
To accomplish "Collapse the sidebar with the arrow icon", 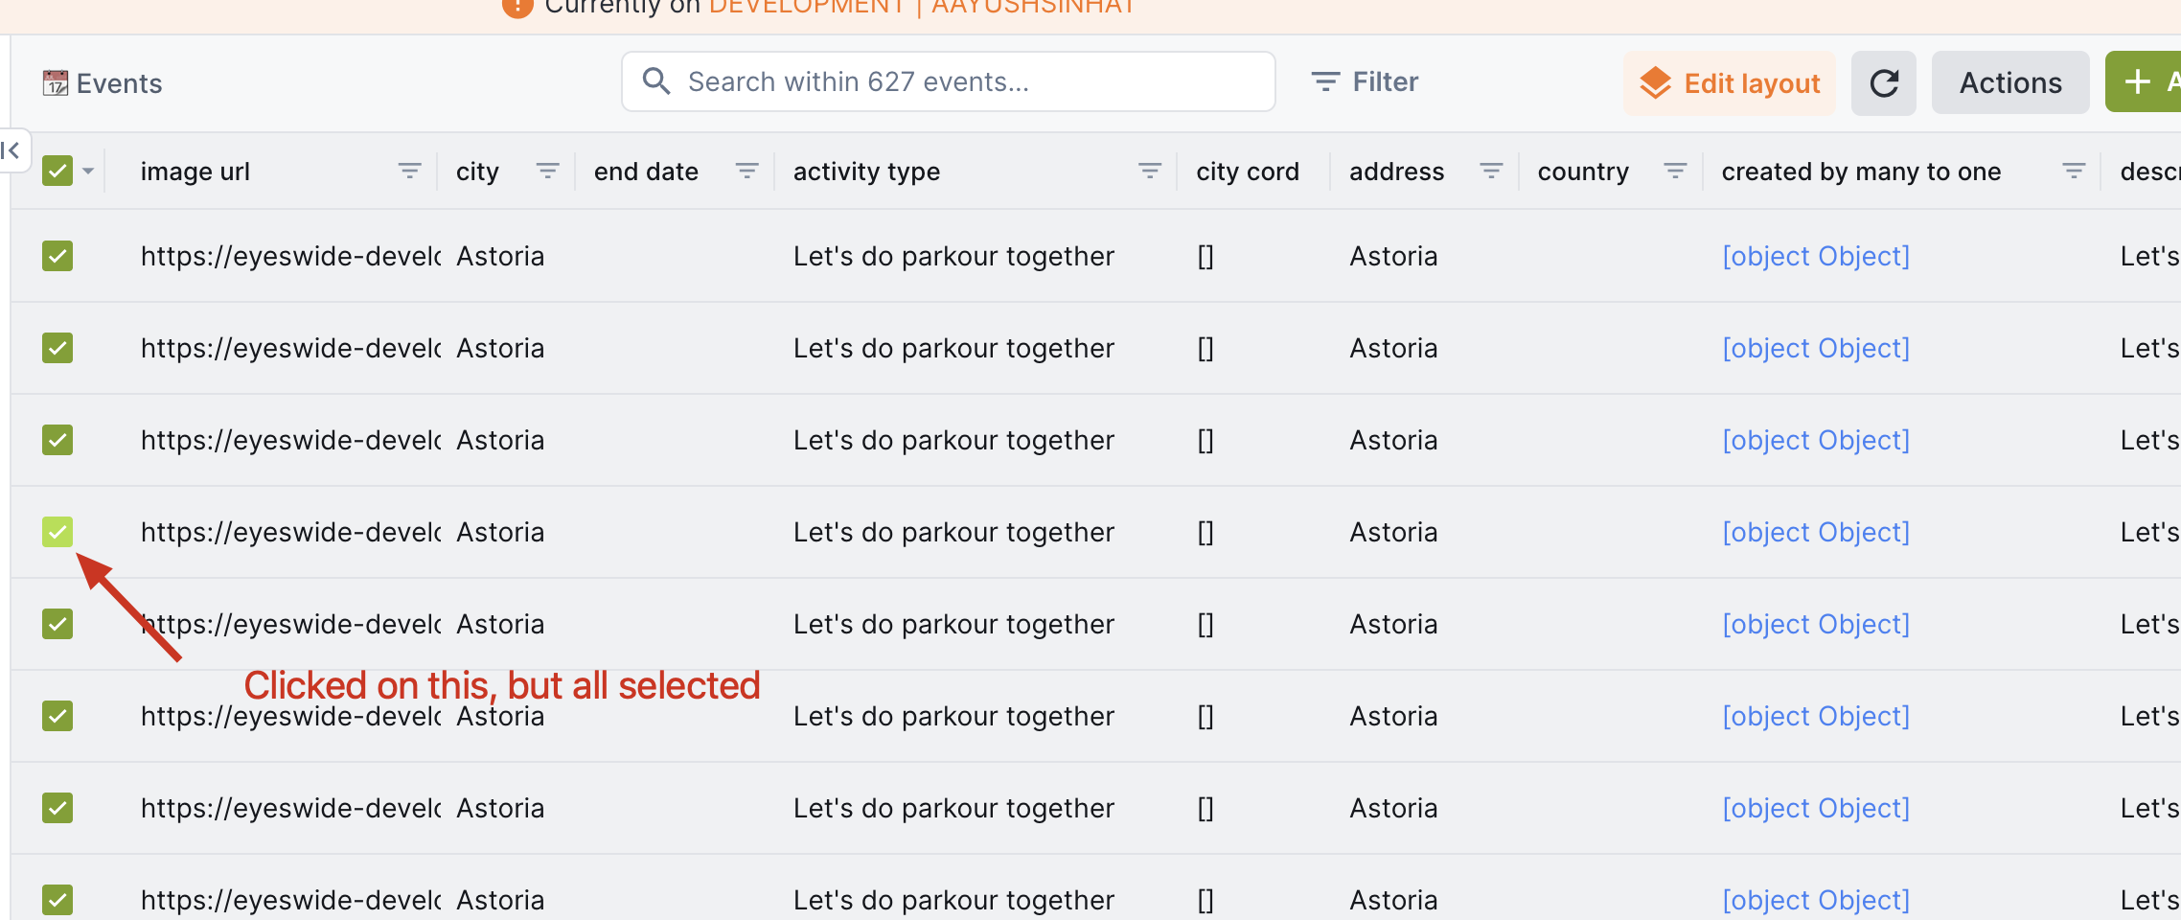I will [11, 150].
